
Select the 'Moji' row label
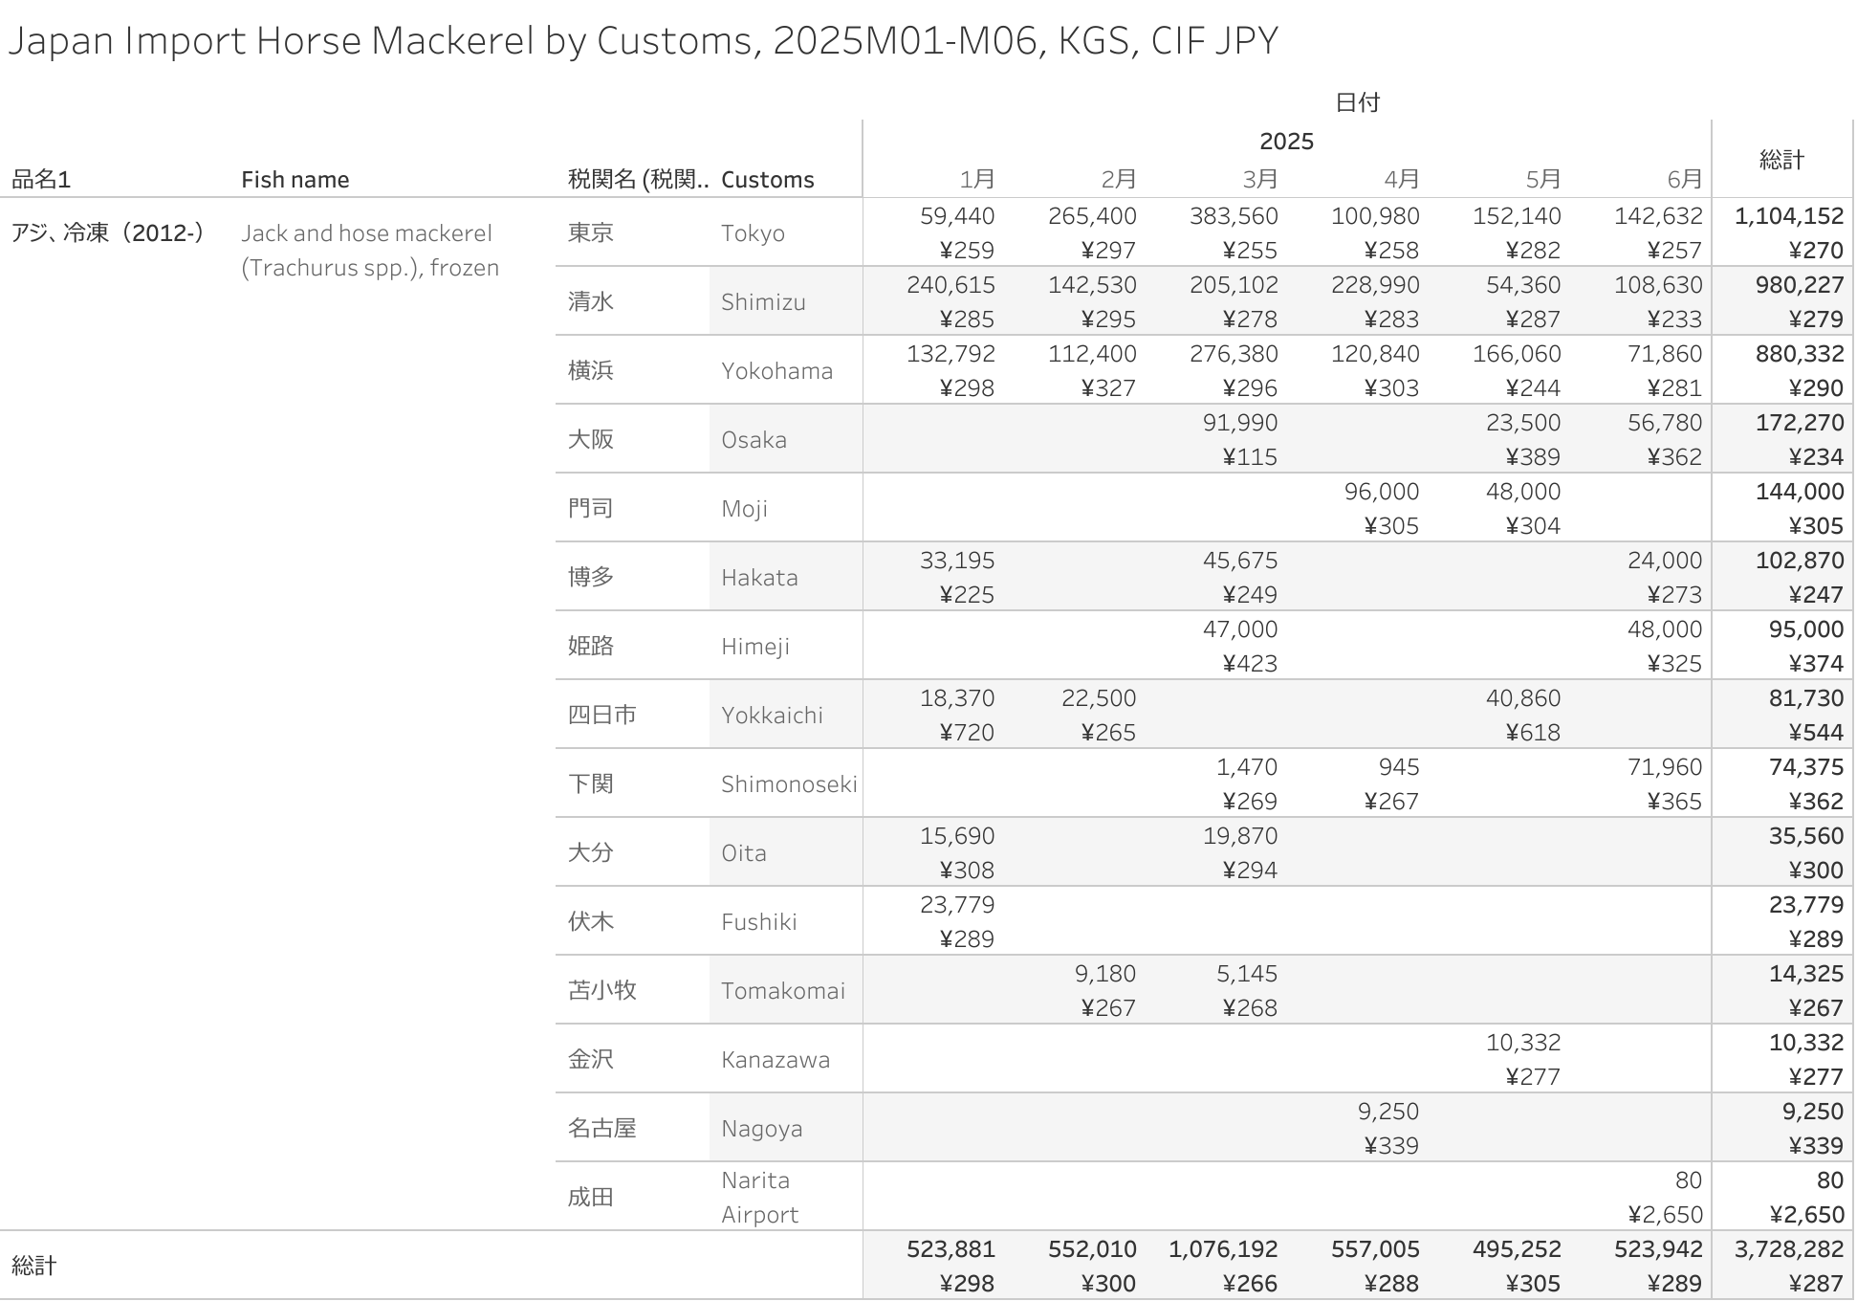coord(744,508)
